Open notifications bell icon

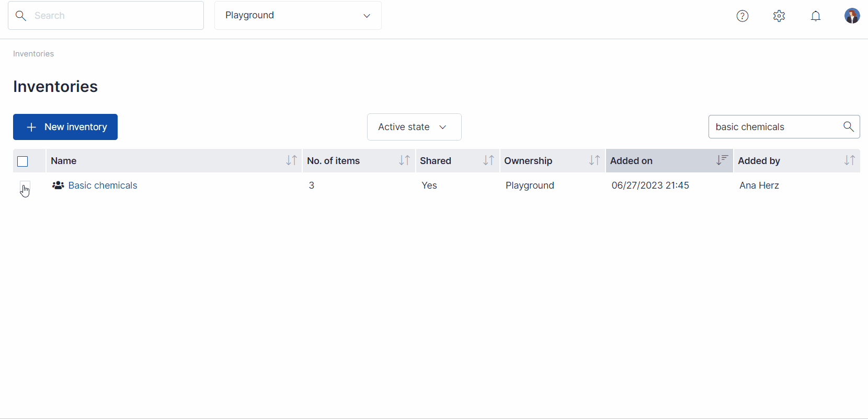[x=815, y=16]
